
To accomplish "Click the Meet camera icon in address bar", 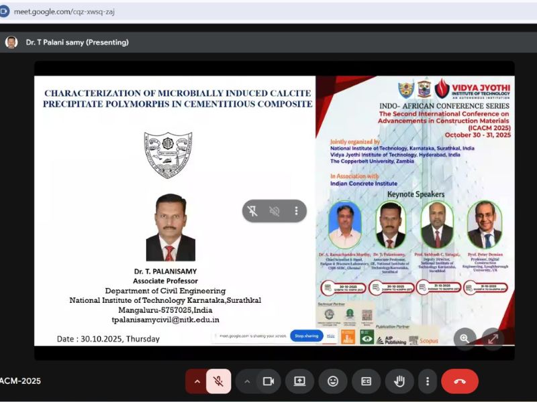I will point(5,11).
